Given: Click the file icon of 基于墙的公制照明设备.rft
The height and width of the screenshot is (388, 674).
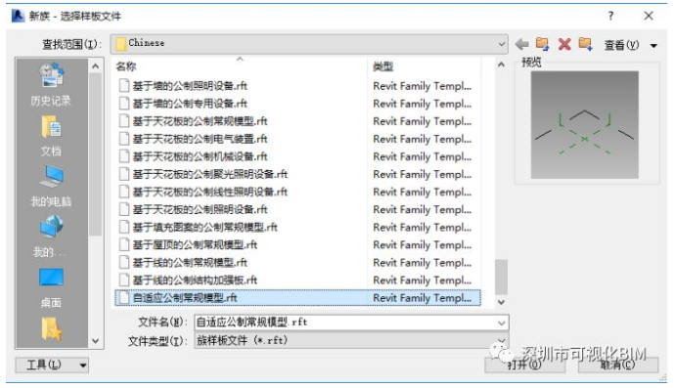Looking at the screenshot, I should (x=124, y=86).
